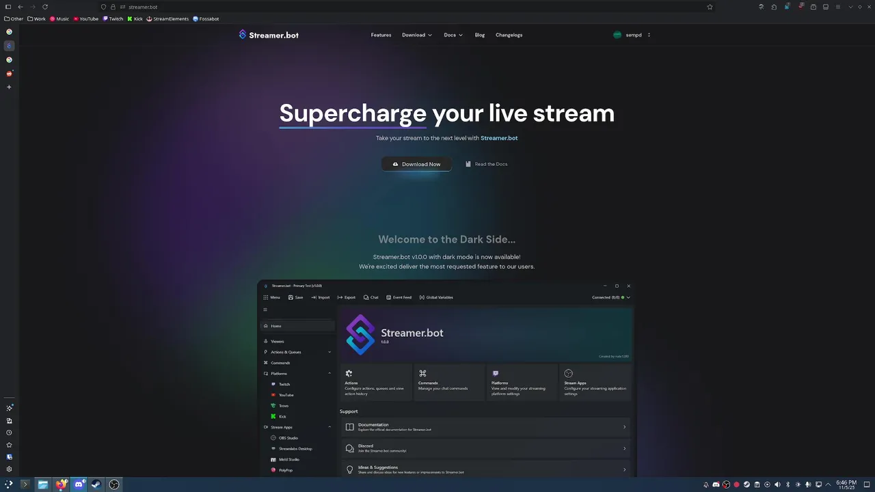The image size is (875, 492).
Task: Open the Work bookmarks folder
Action: 37,19
